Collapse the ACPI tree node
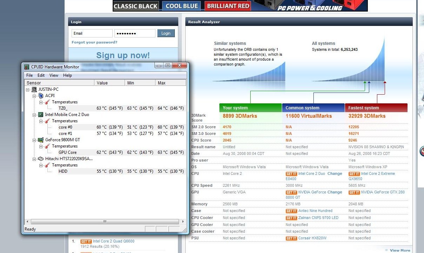 point(34,96)
